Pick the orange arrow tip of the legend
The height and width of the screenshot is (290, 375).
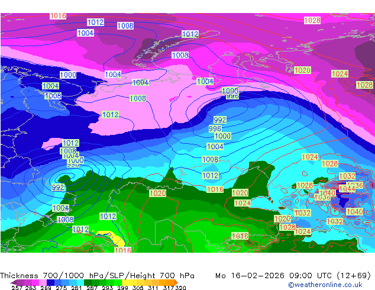[176, 282]
